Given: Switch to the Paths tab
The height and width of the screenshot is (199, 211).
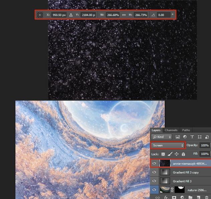Looking at the screenshot, I should [186, 130].
